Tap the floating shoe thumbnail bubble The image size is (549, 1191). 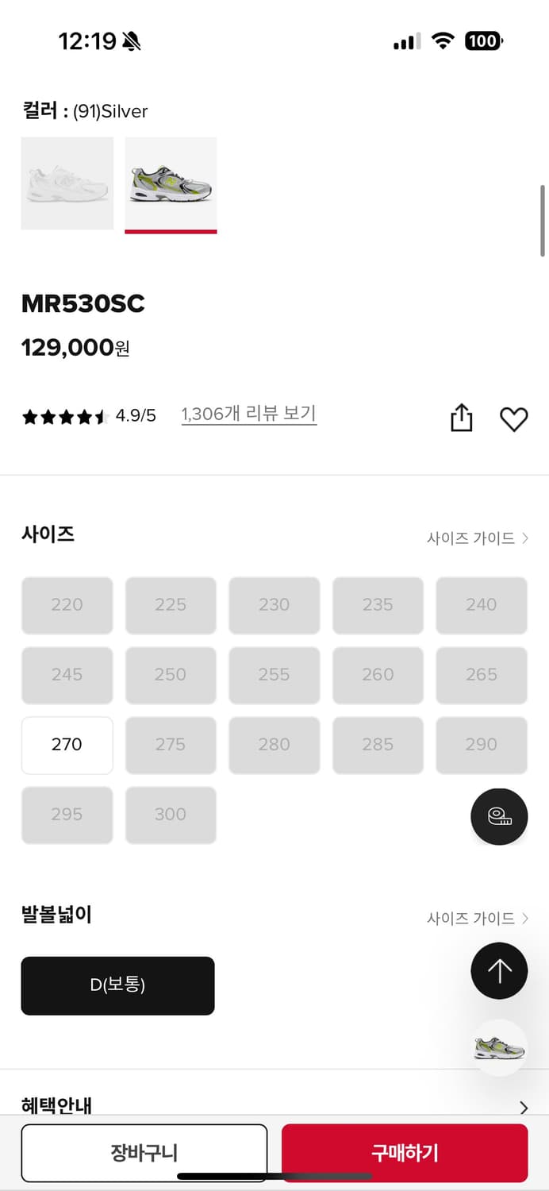click(x=500, y=1048)
